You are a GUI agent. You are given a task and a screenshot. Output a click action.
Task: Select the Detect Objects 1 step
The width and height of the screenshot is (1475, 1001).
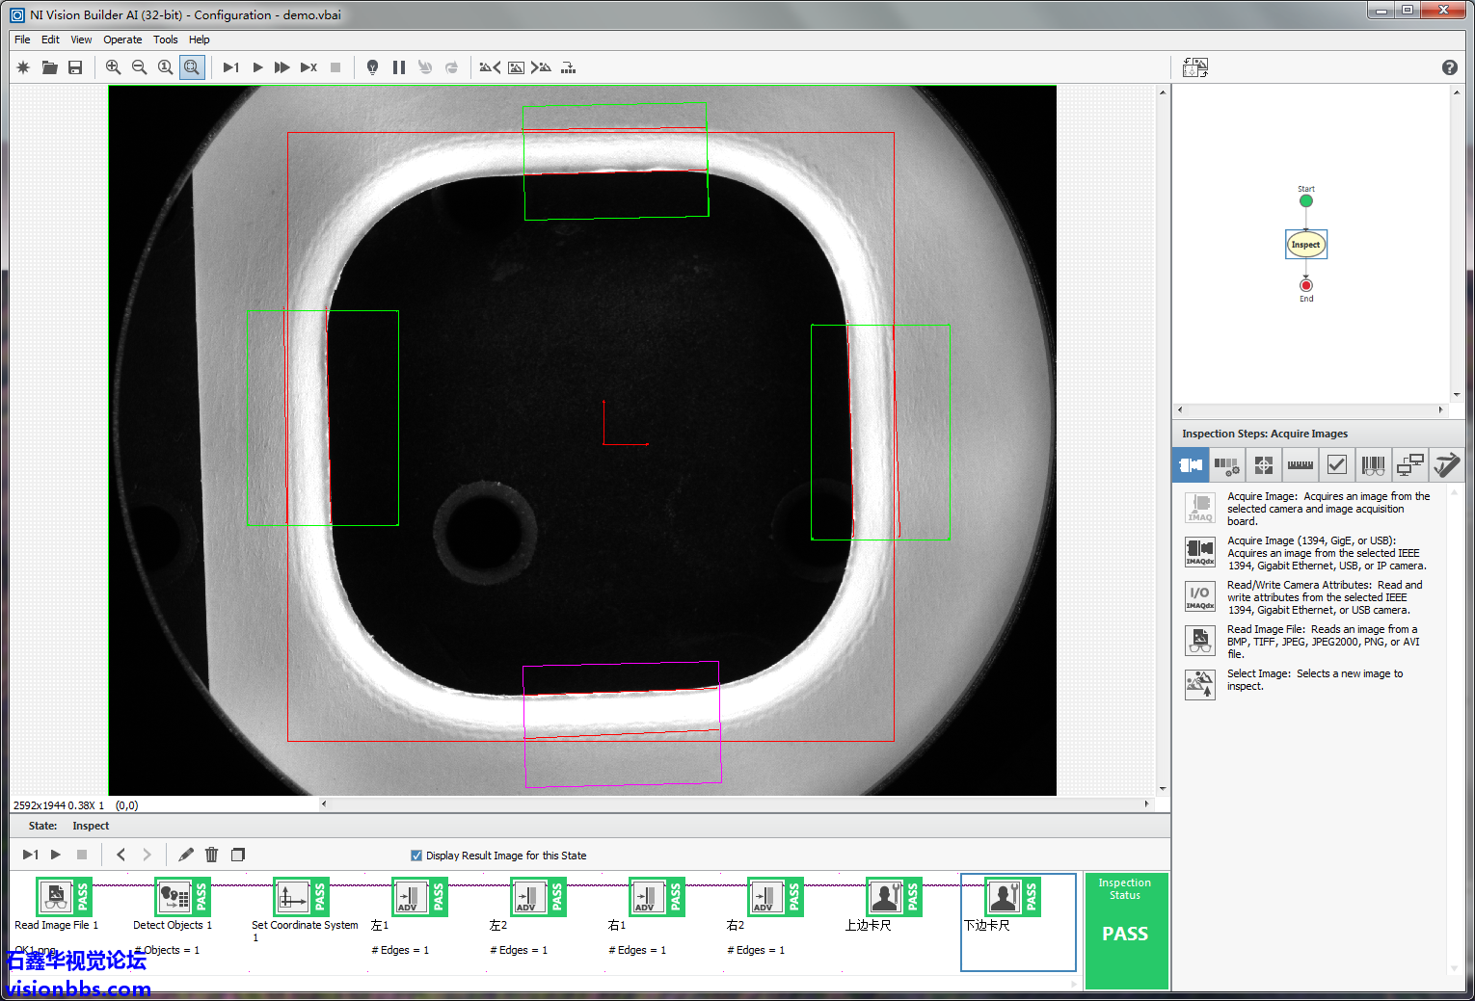point(174,898)
